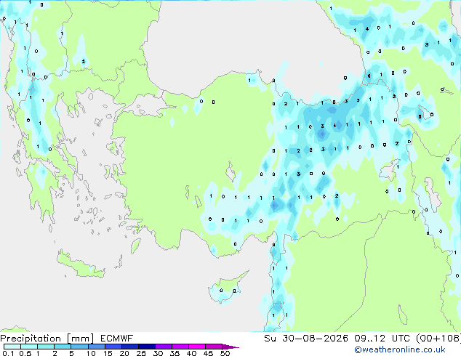Select the legend label '0.5'
The width and height of the screenshot is (461, 356).
(x=25, y=353)
